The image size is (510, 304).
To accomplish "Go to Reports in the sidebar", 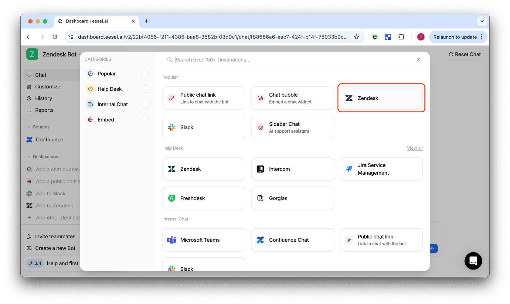I will pos(44,110).
